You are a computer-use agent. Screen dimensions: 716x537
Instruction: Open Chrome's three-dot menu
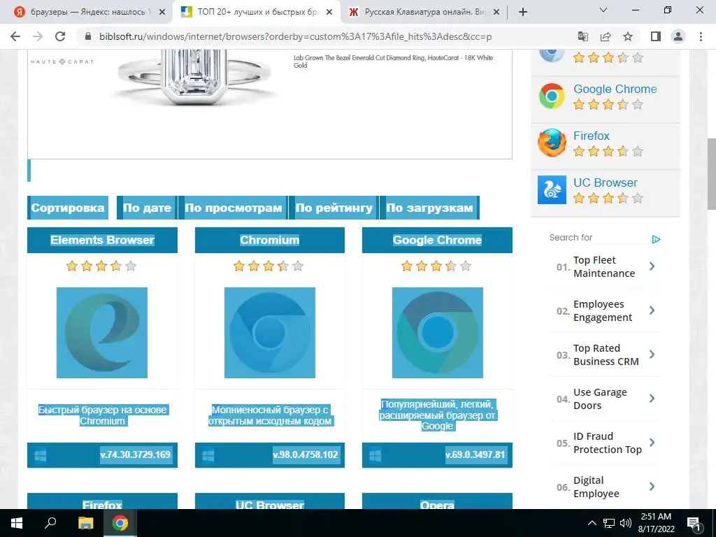pos(701,36)
